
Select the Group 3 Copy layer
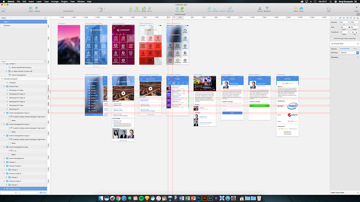[23, 189]
